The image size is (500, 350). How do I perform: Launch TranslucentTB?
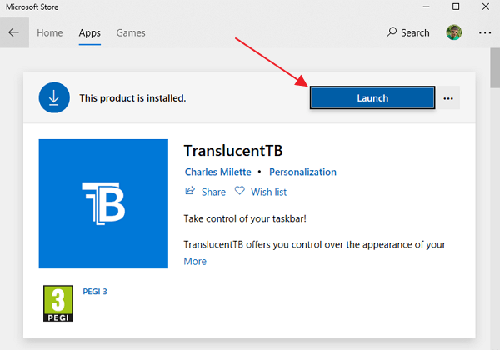pyautogui.click(x=372, y=98)
